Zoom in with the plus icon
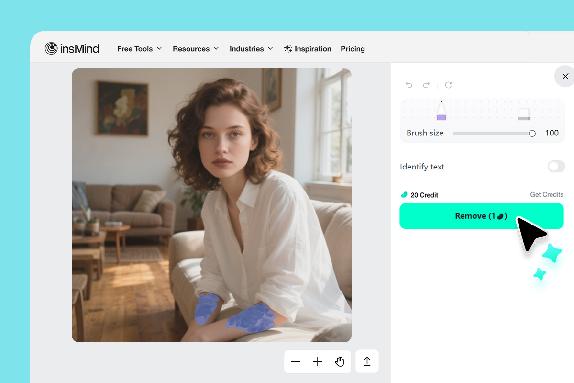The height and width of the screenshot is (383, 574). [318, 361]
